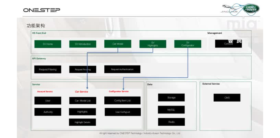This screenshot has width=280, height=138.
Task: Click the MySQL data block
Action: (x=171, y=110)
